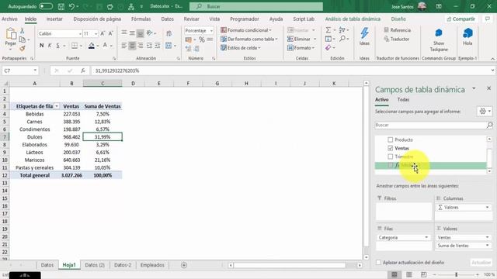Select cell showing 968.462
This screenshot has width=497, height=279.
(x=71, y=137)
